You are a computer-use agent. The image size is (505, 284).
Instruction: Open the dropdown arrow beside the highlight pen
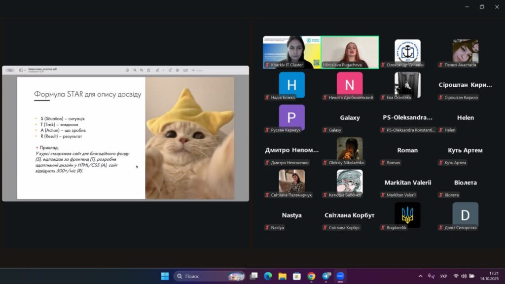point(163,70)
